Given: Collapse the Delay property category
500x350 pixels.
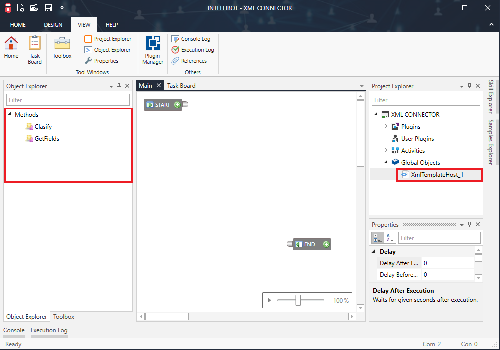Looking at the screenshot, I should 373,251.
